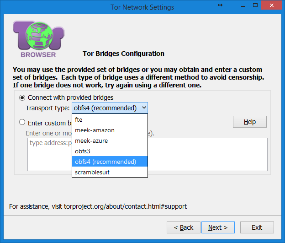Click the Tor Browser onion logo
The width and height of the screenshot is (285, 243).
(x=38, y=39)
